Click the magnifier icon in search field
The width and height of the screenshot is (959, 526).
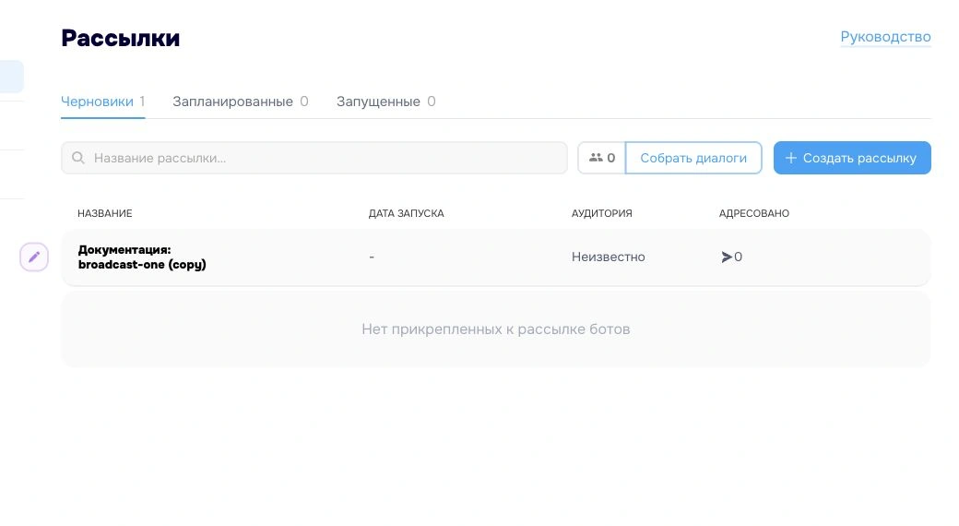(x=78, y=158)
